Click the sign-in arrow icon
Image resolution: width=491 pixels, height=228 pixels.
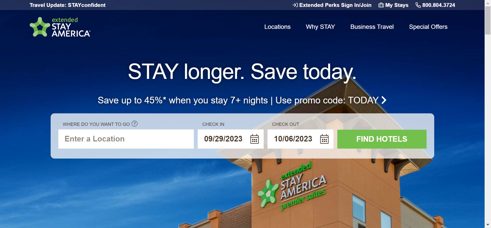[295, 5]
